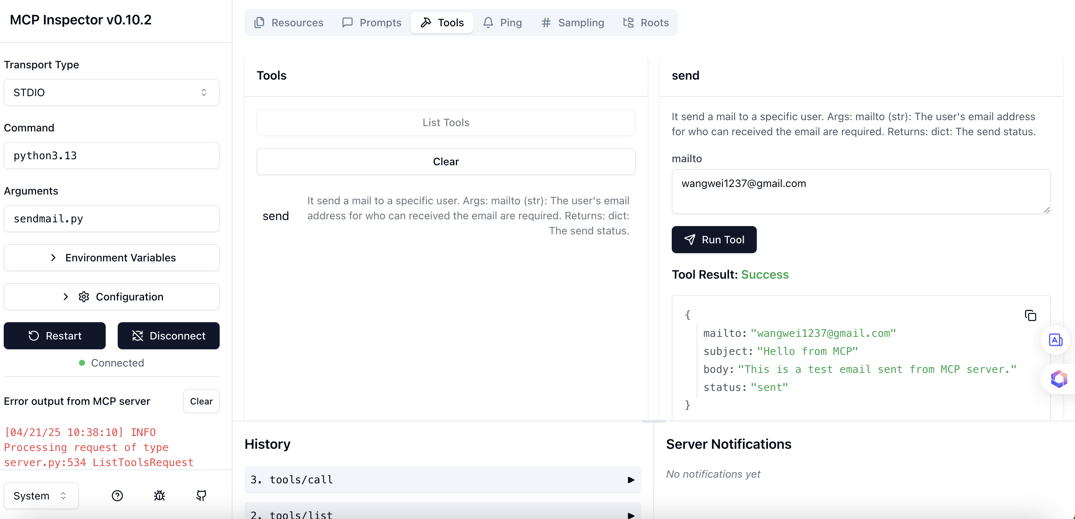The height and width of the screenshot is (519, 1075).
Task: Click the horizontal panel divider handle above History
Action: [653, 421]
